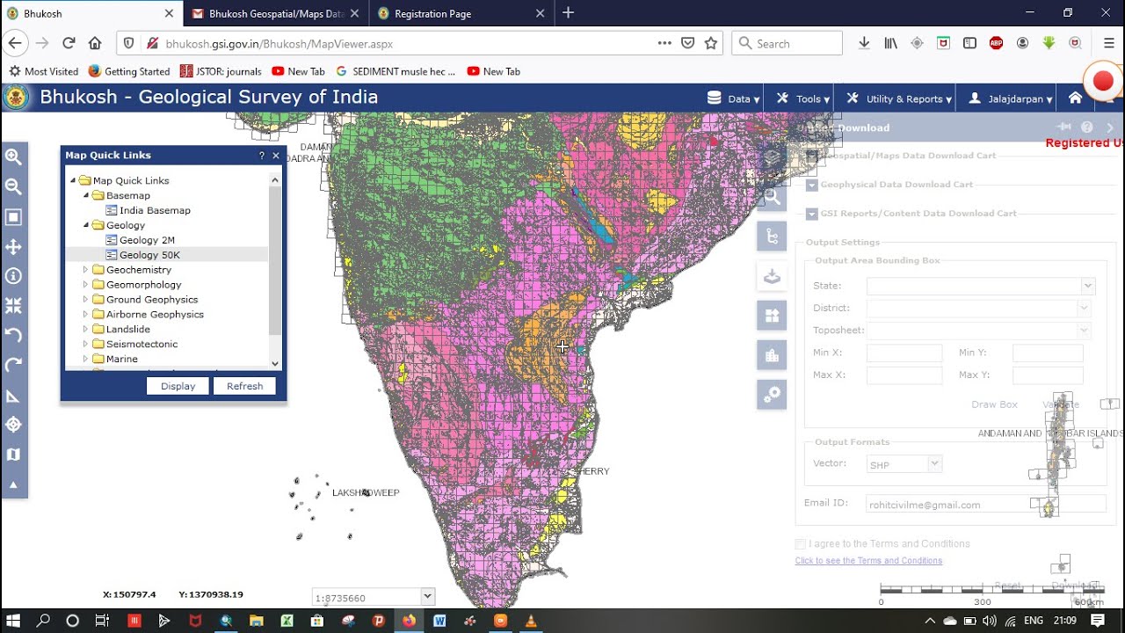
Task: Activate the pan map tool
Action: click(13, 247)
